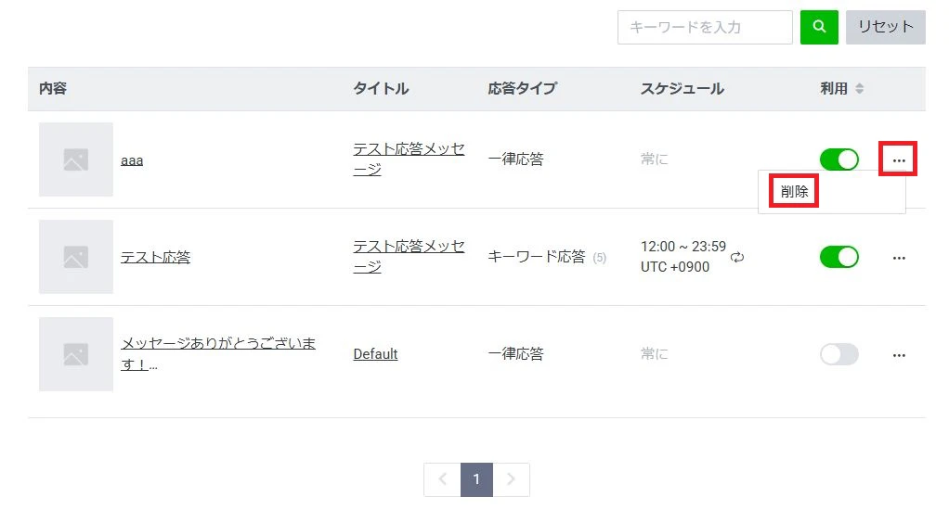This screenshot has height=510, width=949.
Task: Click the キーワードを入力 search field
Action: click(x=704, y=27)
